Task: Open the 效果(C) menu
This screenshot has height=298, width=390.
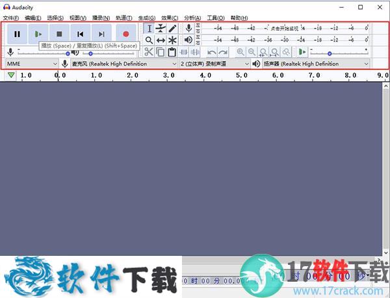Action: point(170,18)
